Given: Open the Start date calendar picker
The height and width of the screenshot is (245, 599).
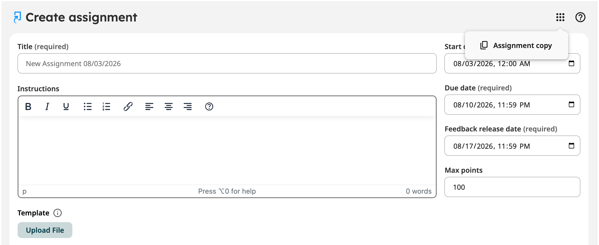Looking at the screenshot, I should tap(571, 63).
